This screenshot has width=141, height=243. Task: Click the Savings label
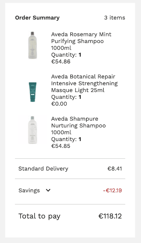click(x=29, y=191)
